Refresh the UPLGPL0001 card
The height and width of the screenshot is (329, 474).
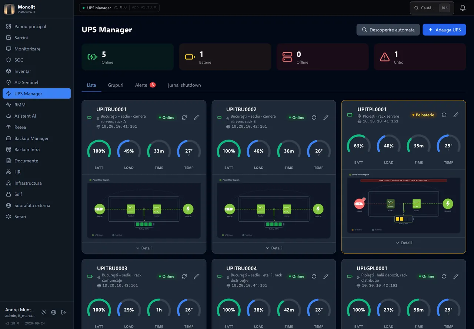pyautogui.click(x=444, y=276)
